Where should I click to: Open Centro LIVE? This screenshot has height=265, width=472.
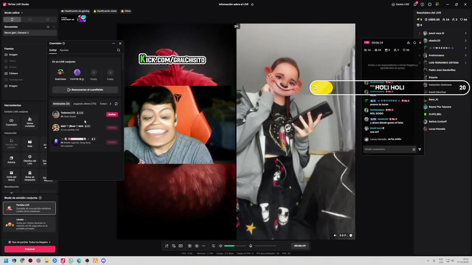[400, 4]
